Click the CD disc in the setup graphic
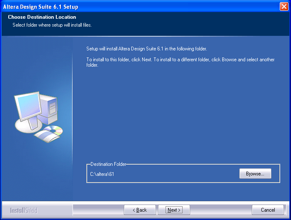291x220 pixels. (x=54, y=130)
